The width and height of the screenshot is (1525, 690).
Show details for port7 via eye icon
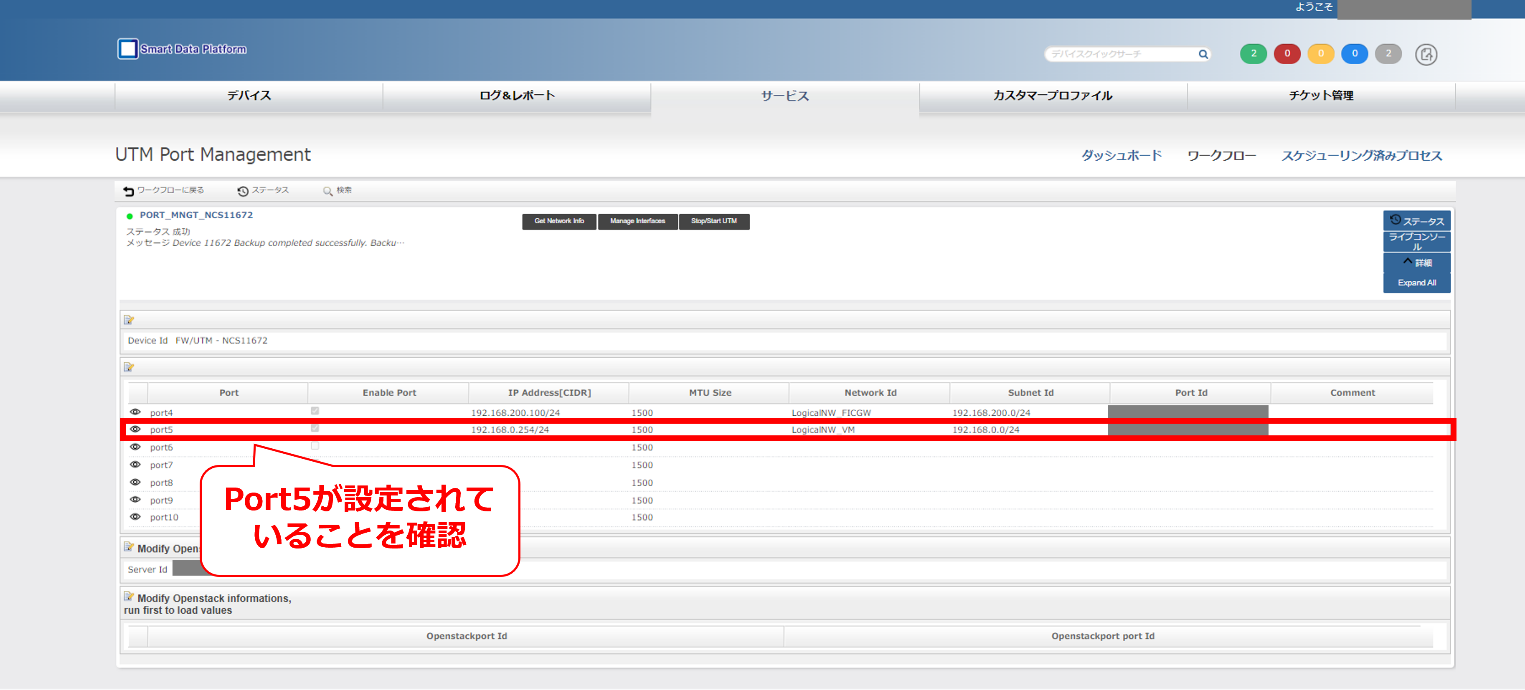coord(136,465)
